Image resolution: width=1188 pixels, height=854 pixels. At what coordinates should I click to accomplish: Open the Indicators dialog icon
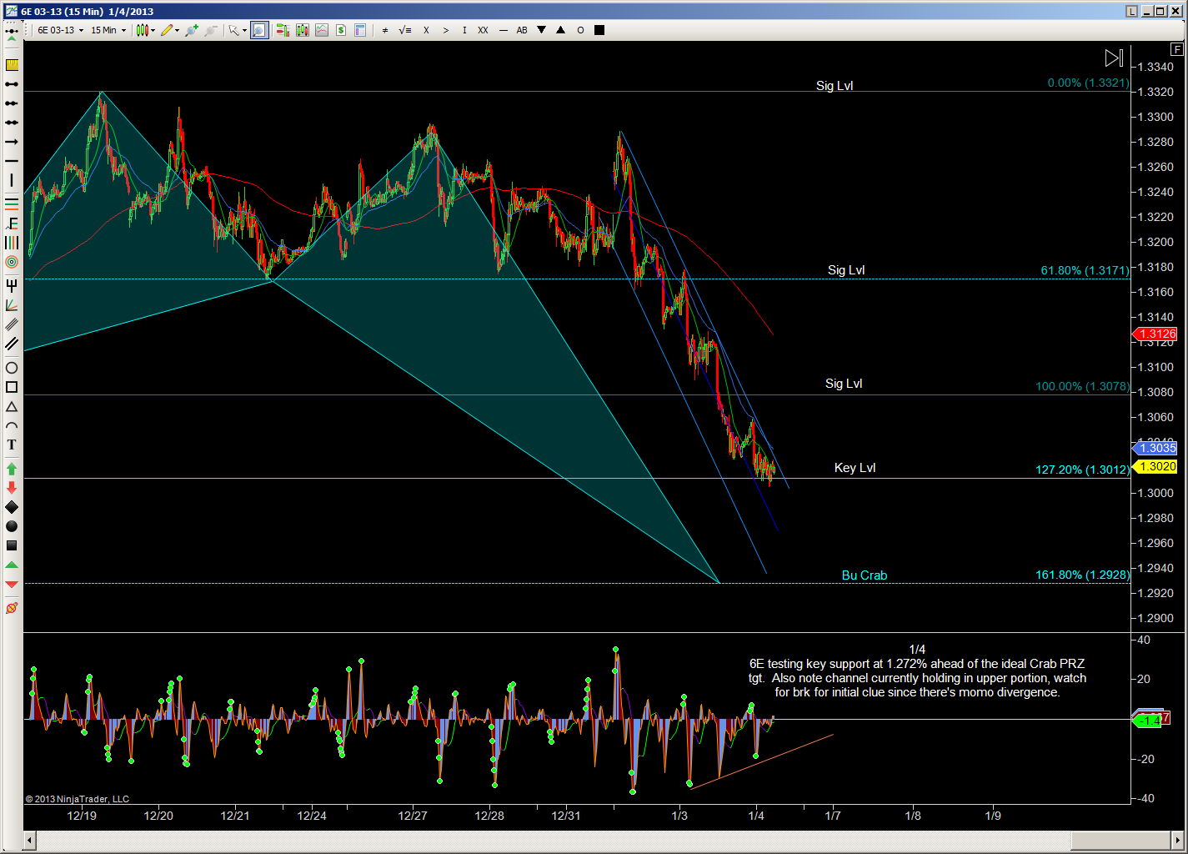click(322, 30)
